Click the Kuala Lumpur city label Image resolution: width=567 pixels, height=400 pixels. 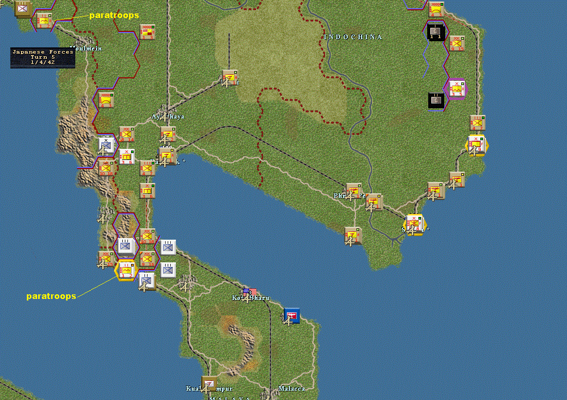pos(209,389)
